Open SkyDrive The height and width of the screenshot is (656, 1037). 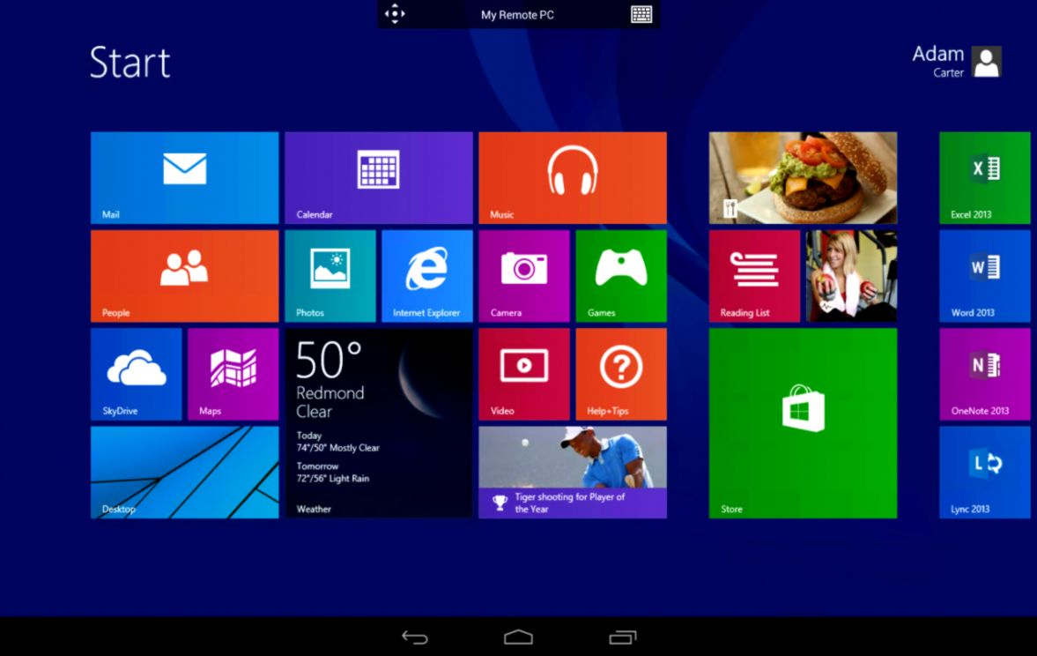(136, 373)
